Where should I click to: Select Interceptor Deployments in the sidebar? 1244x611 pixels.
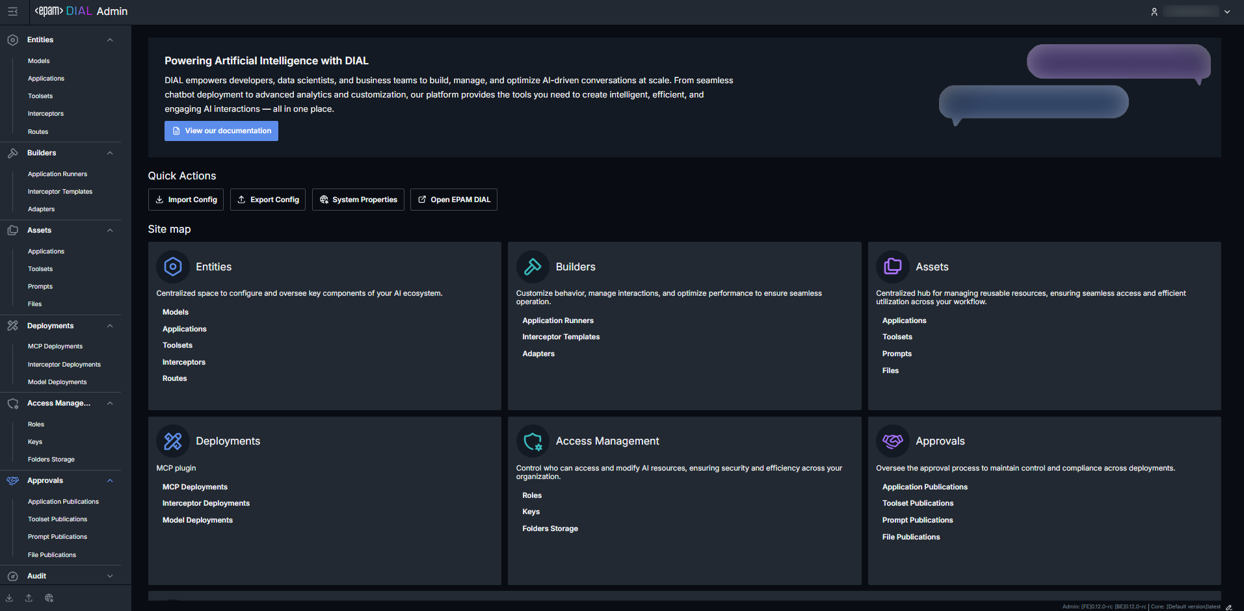(64, 365)
